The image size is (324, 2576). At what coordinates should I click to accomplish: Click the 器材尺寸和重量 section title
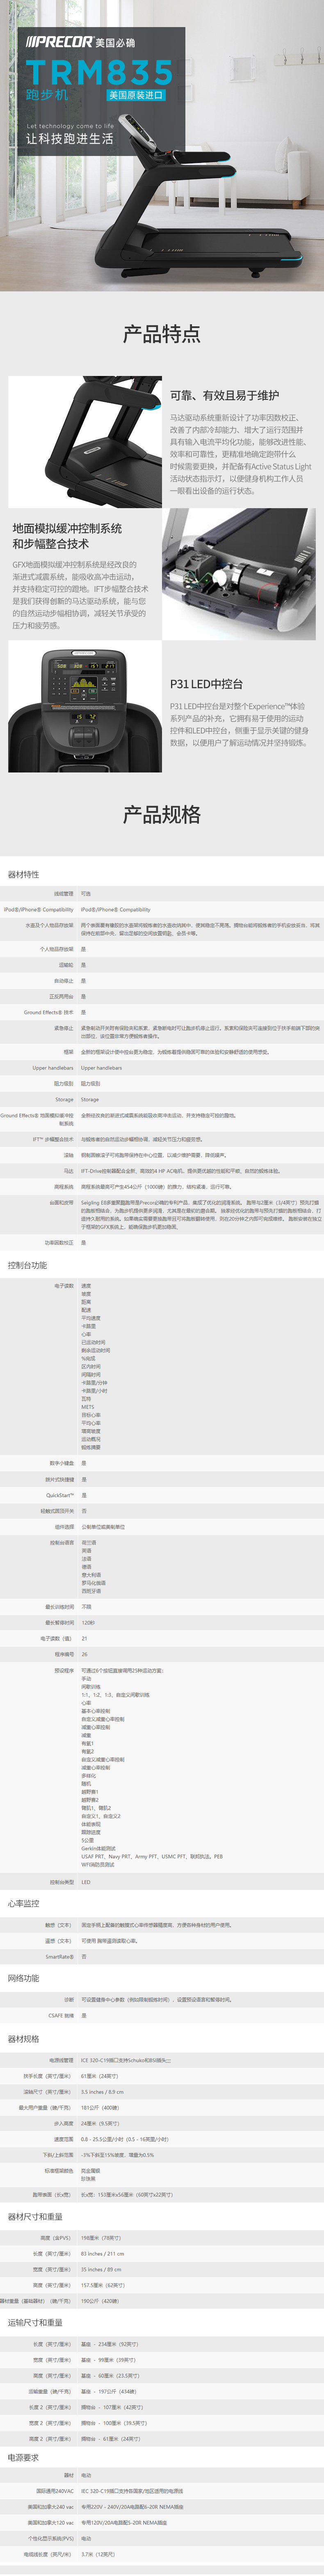[34, 2217]
